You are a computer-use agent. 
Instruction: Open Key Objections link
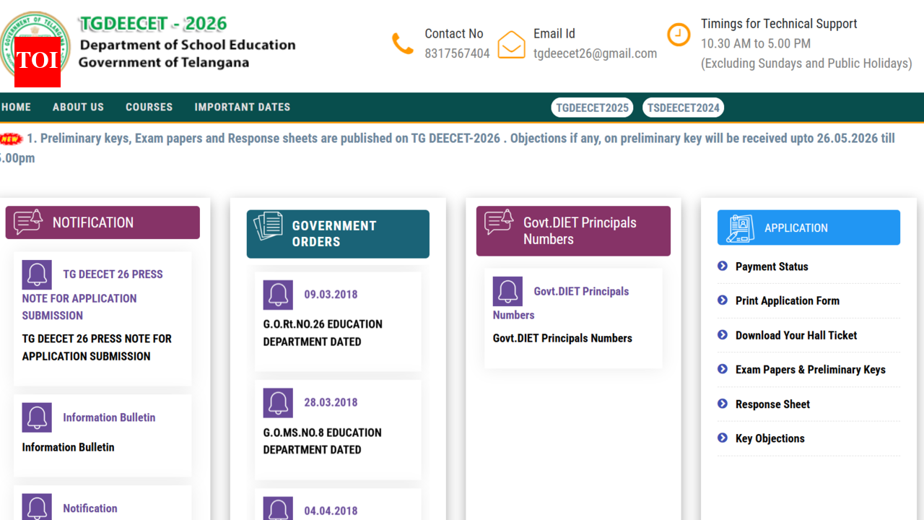(770, 438)
